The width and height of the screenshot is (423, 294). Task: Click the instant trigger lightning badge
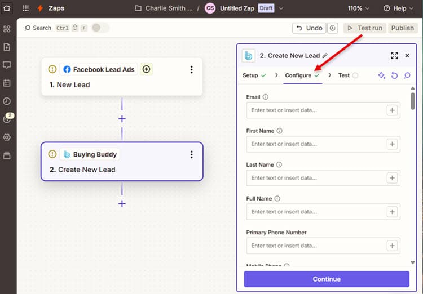(146, 69)
